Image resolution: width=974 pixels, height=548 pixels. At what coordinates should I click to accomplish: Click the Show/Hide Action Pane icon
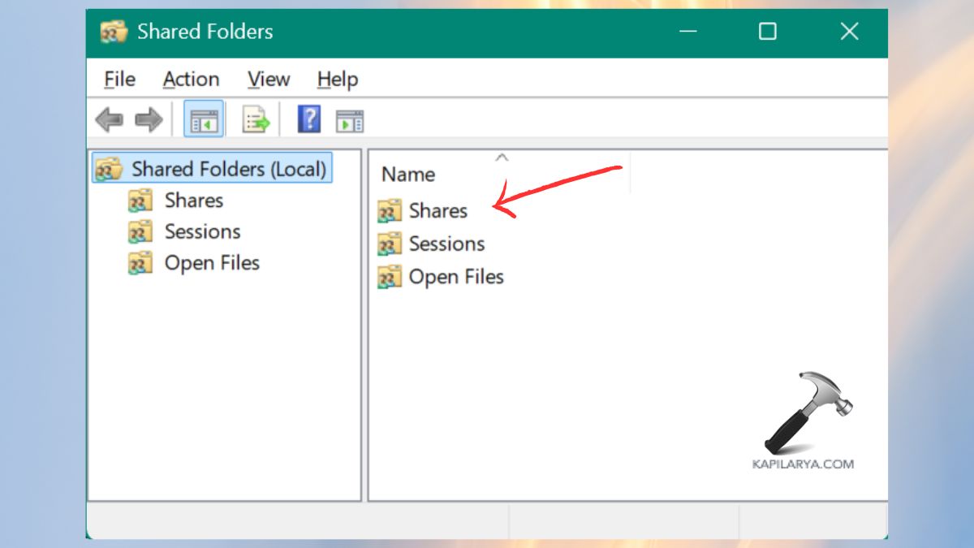click(x=349, y=118)
